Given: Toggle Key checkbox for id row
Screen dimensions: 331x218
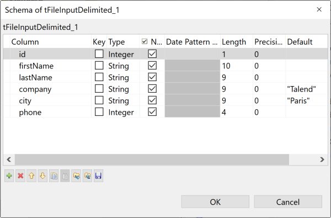Looking at the screenshot, I should (x=99, y=54).
